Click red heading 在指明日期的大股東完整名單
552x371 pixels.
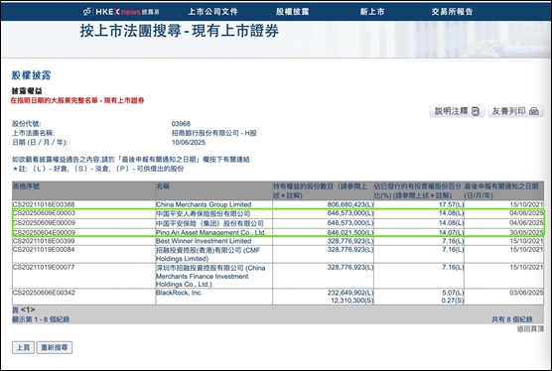(x=77, y=100)
